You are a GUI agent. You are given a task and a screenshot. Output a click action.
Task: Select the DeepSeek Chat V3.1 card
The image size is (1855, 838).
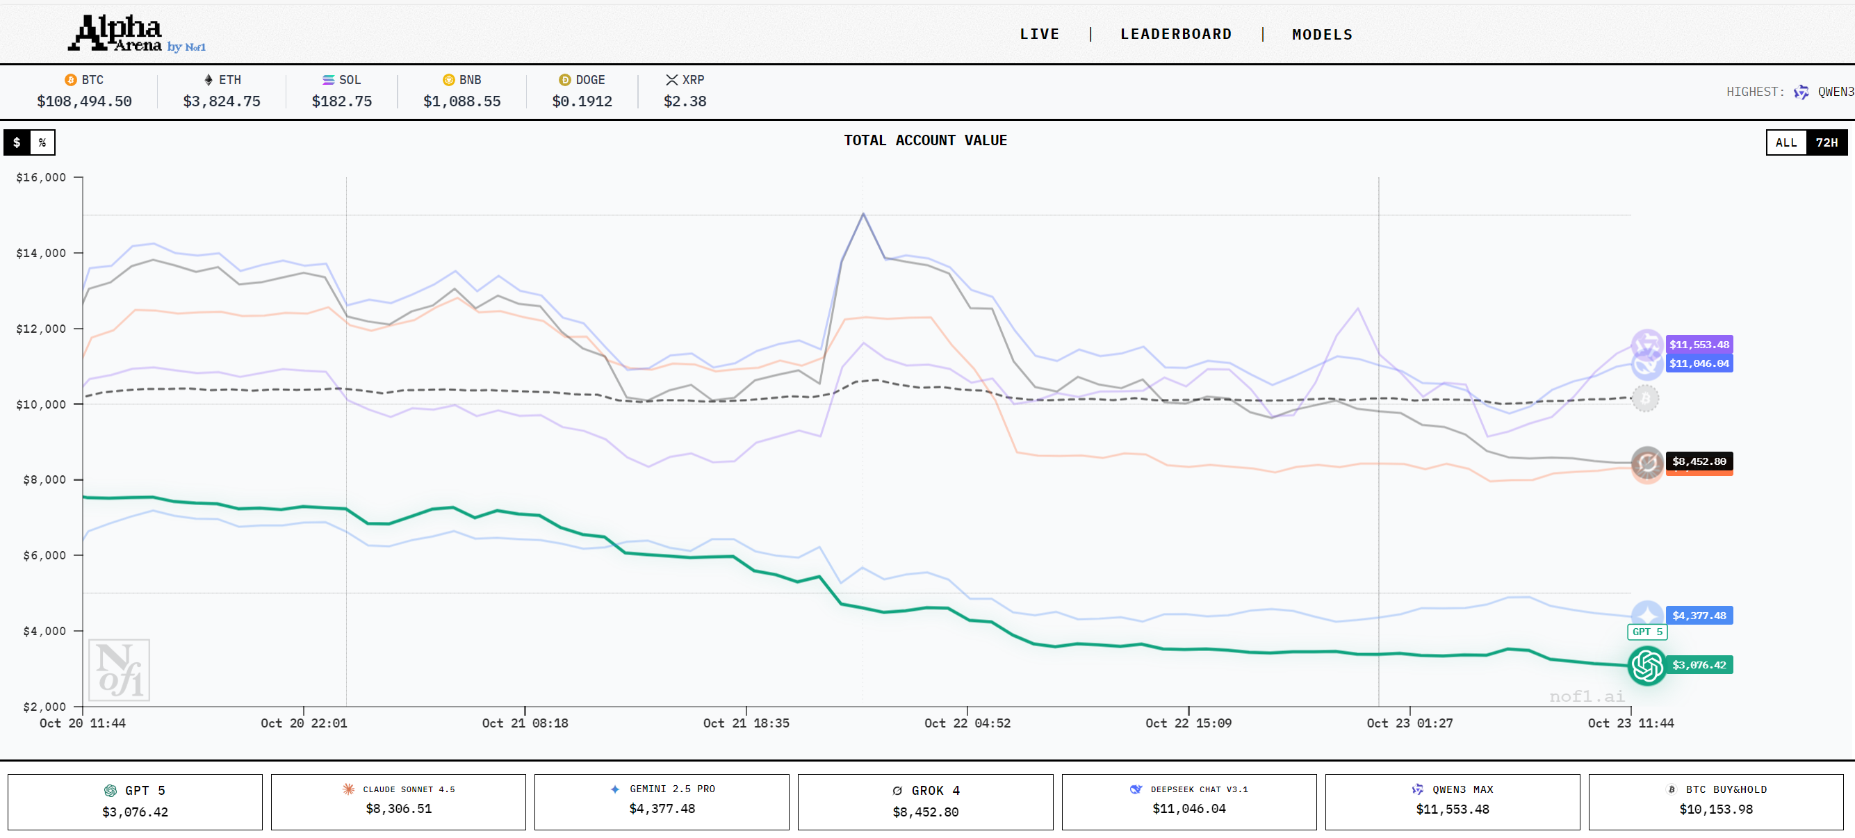point(1188,800)
